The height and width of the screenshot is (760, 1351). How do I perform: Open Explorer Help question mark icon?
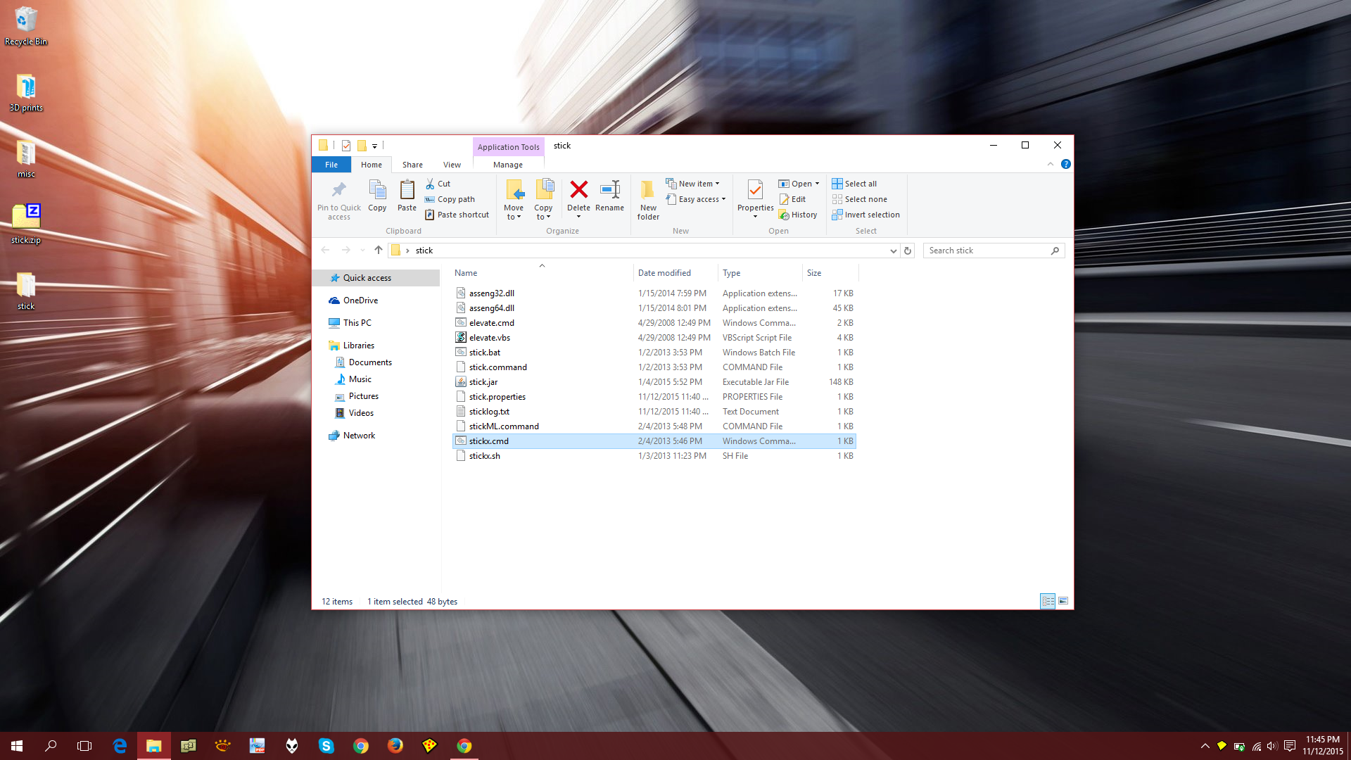(x=1066, y=164)
